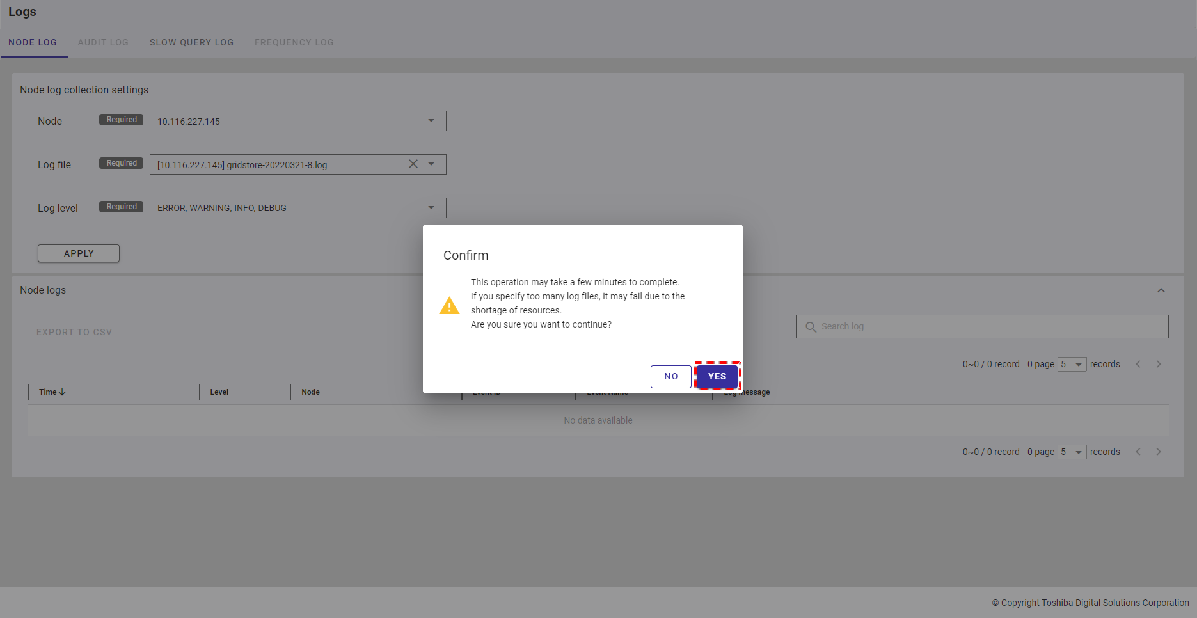Confirm the operation by clicking YES
The width and height of the screenshot is (1197, 618).
(x=717, y=376)
